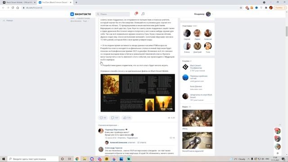Open the taskbar weather widget
Viewport: 288px width, 162px height.
click(x=238, y=159)
